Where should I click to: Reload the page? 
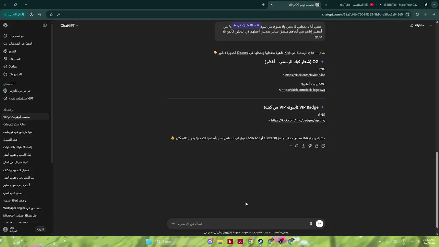[x=417, y=14]
